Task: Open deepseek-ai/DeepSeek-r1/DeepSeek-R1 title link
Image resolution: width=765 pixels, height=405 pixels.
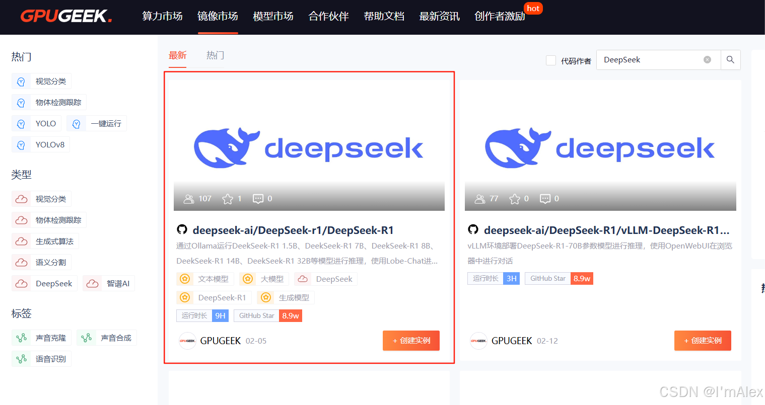Action: 293,230
